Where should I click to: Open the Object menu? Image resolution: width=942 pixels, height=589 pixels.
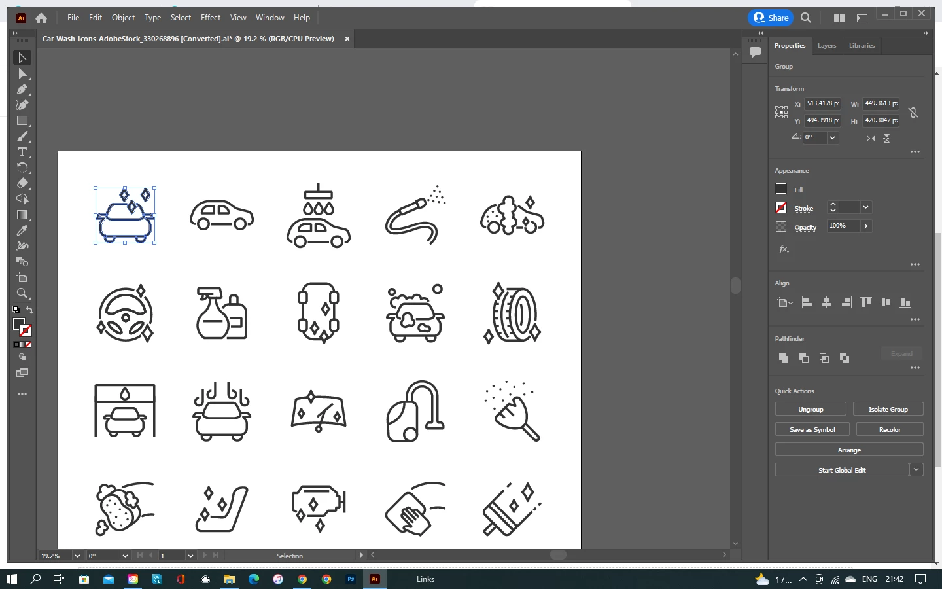123,18
